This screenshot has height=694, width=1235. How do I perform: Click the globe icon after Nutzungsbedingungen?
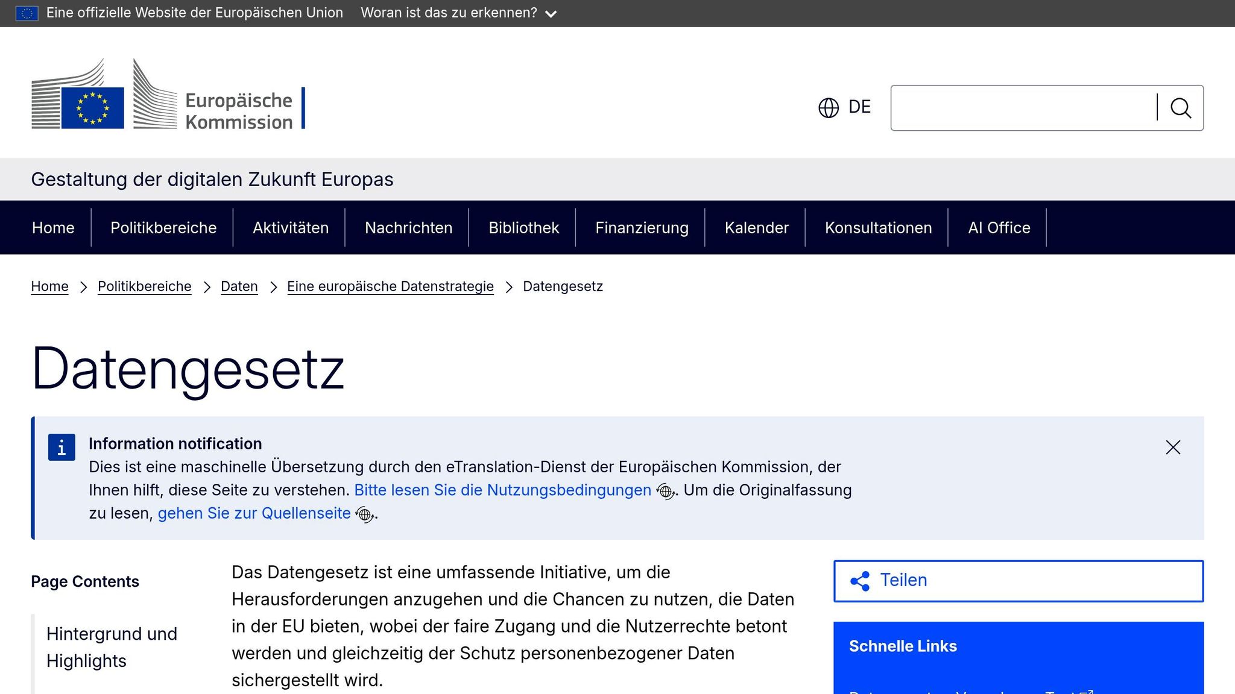click(666, 492)
